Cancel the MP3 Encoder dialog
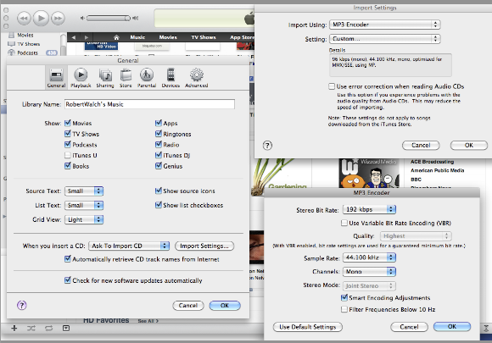The height and width of the screenshot is (343, 492). click(409, 327)
